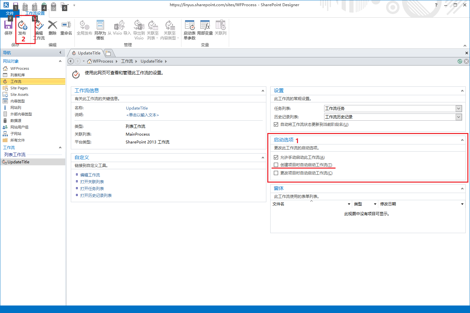
Task: Click <单击以输入文本> description link
Action: [143, 115]
